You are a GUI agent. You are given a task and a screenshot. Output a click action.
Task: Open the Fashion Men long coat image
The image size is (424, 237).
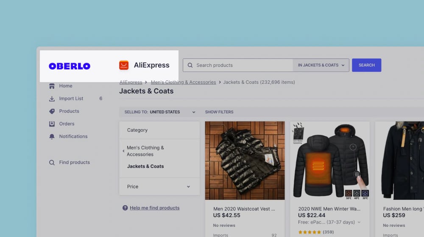coord(400,160)
